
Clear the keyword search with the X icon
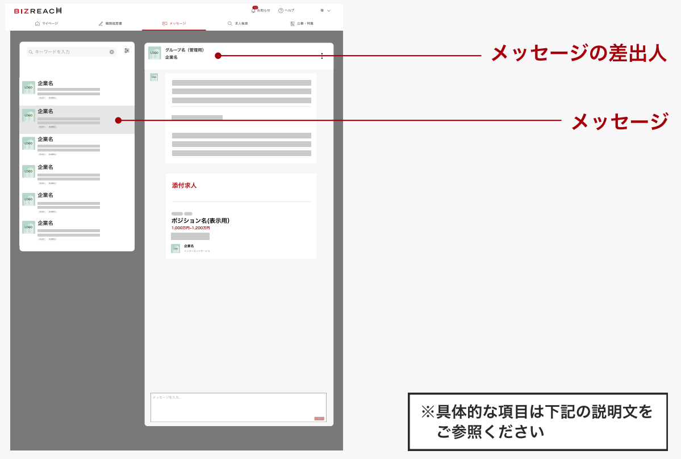111,52
